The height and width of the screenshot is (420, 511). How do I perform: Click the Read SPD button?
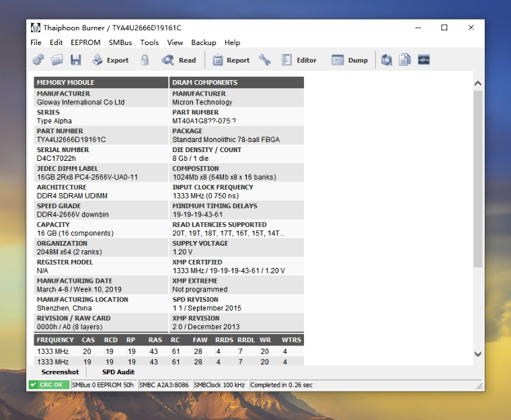[179, 60]
